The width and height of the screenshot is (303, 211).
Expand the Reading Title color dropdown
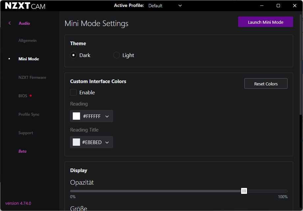click(107, 142)
